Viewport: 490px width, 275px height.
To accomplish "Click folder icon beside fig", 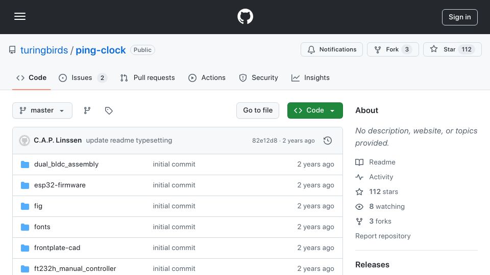I will click(25, 206).
